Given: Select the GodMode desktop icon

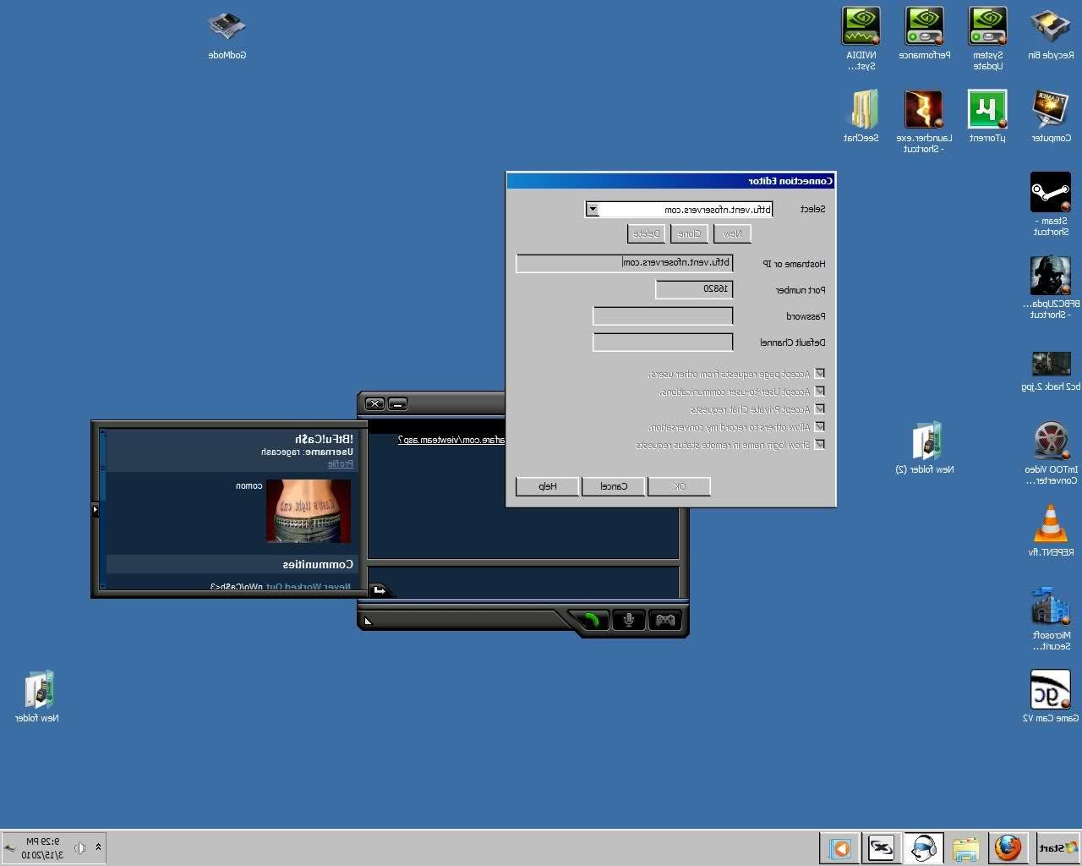Looking at the screenshot, I should [x=227, y=34].
